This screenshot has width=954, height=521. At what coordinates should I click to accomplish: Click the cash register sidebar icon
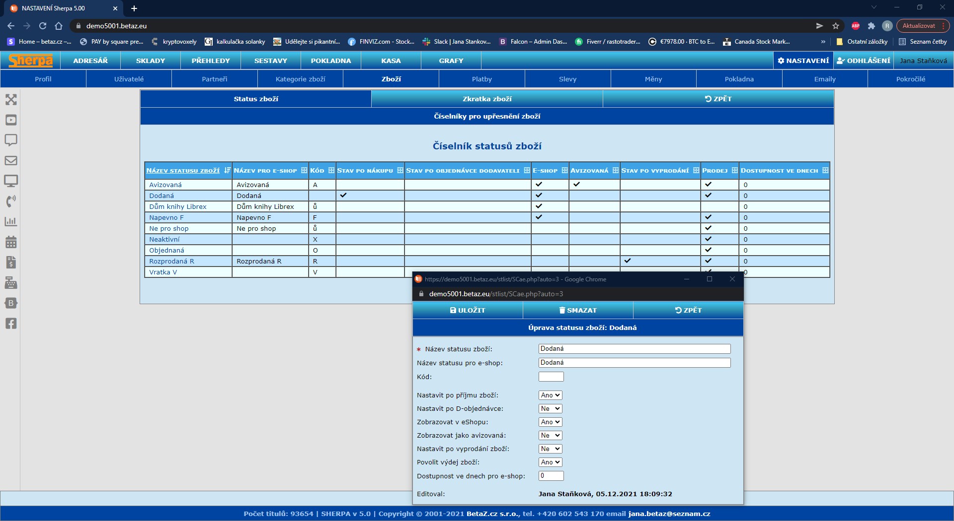[11, 283]
